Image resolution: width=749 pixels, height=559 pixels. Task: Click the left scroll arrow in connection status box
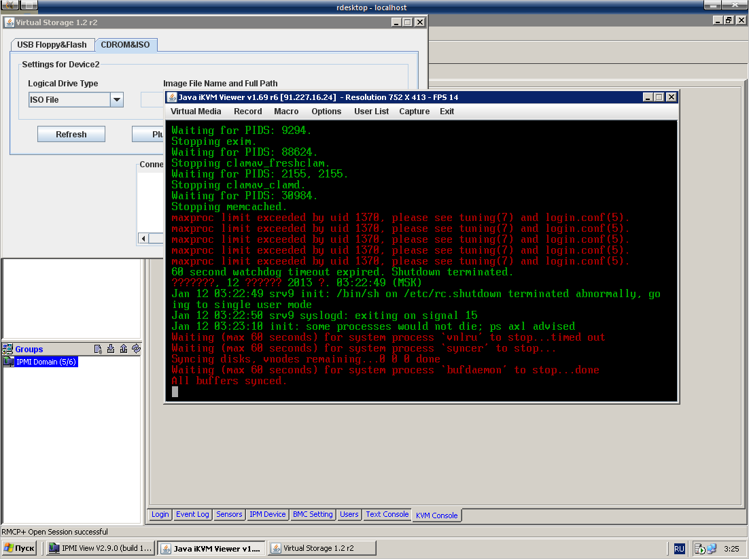tap(143, 239)
